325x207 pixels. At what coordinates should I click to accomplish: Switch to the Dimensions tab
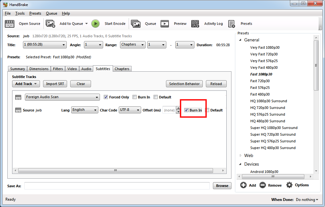pyautogui.click(x=39, y=69)
